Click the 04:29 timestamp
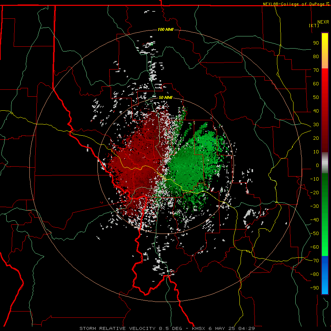The image size is (331, 331). (246, 328)
